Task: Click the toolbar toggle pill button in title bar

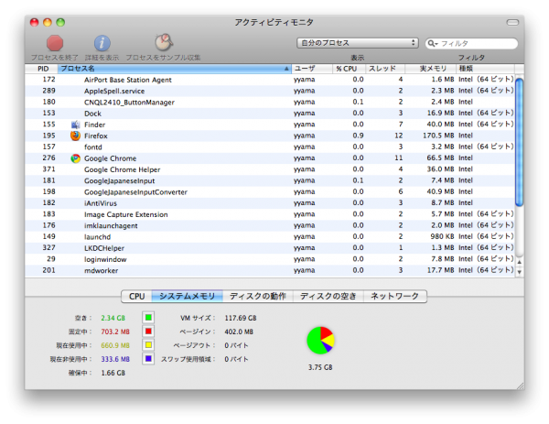Action: [x=512, y=22]
